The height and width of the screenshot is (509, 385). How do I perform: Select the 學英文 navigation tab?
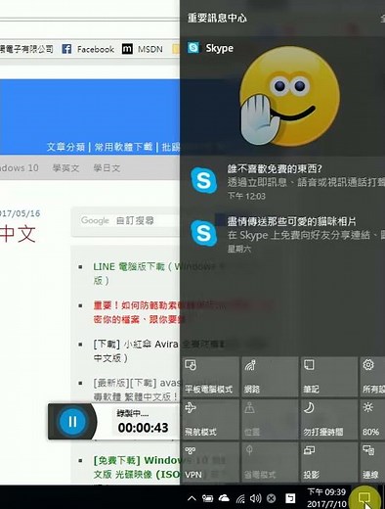(65, 168)
